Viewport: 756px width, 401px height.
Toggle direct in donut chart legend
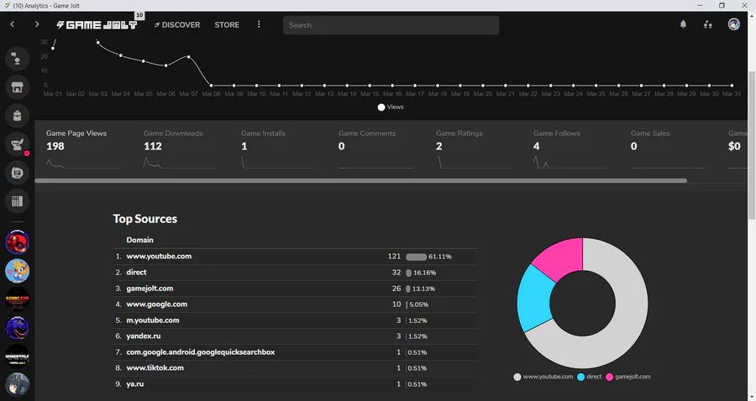click(x=589, y=377)
